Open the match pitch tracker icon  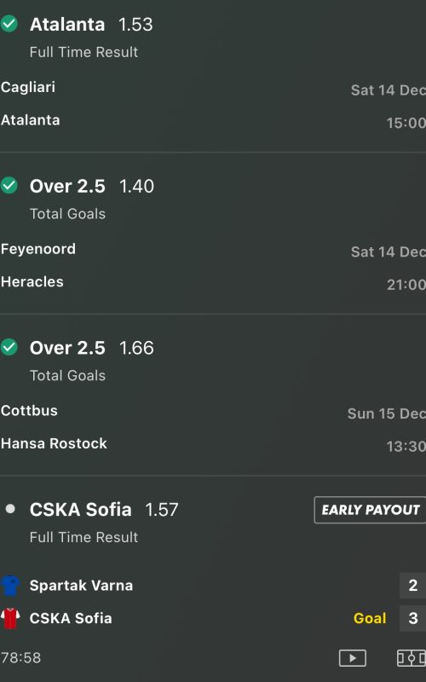tap(412, 657)
